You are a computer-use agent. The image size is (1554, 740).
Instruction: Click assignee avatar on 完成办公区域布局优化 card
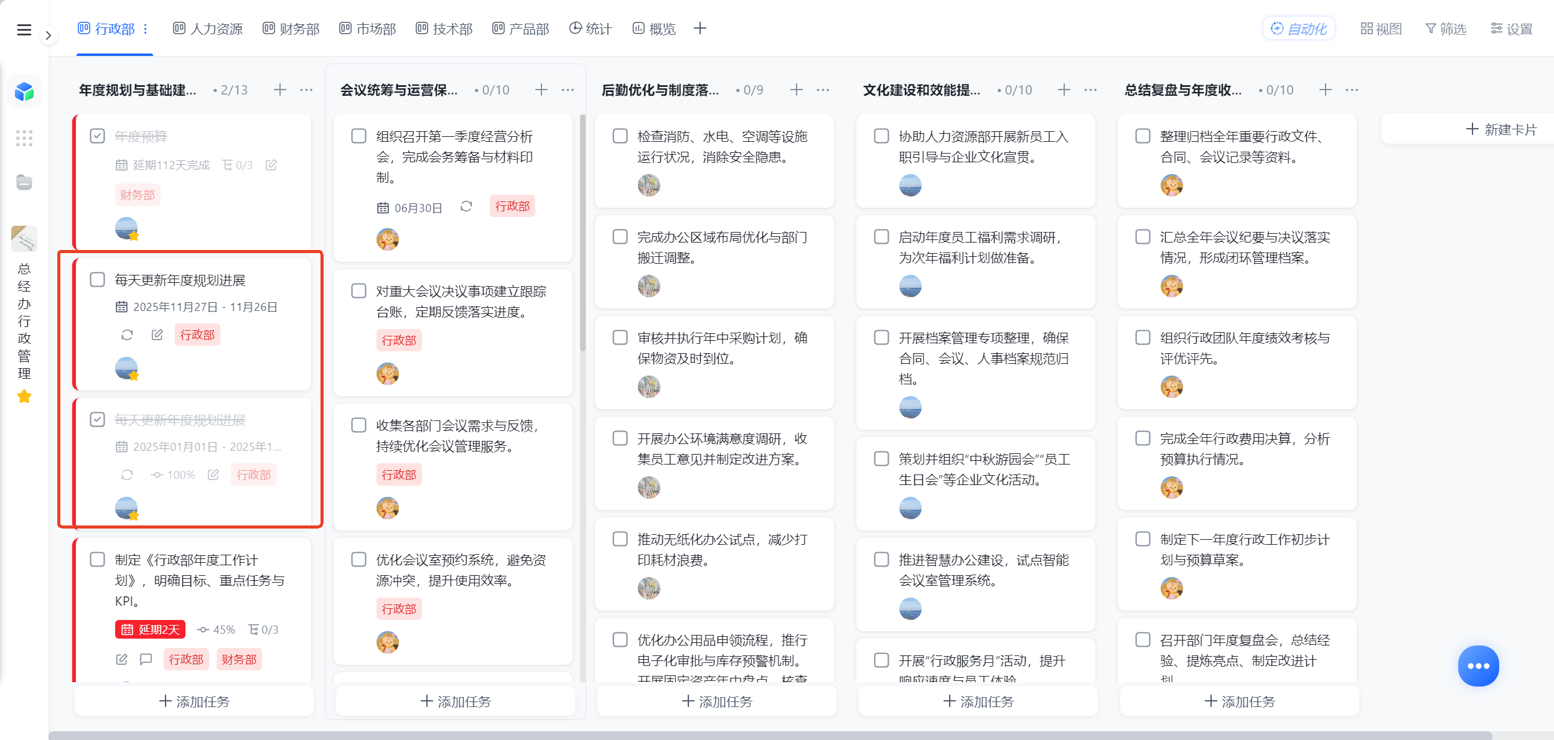coord(649,286)
